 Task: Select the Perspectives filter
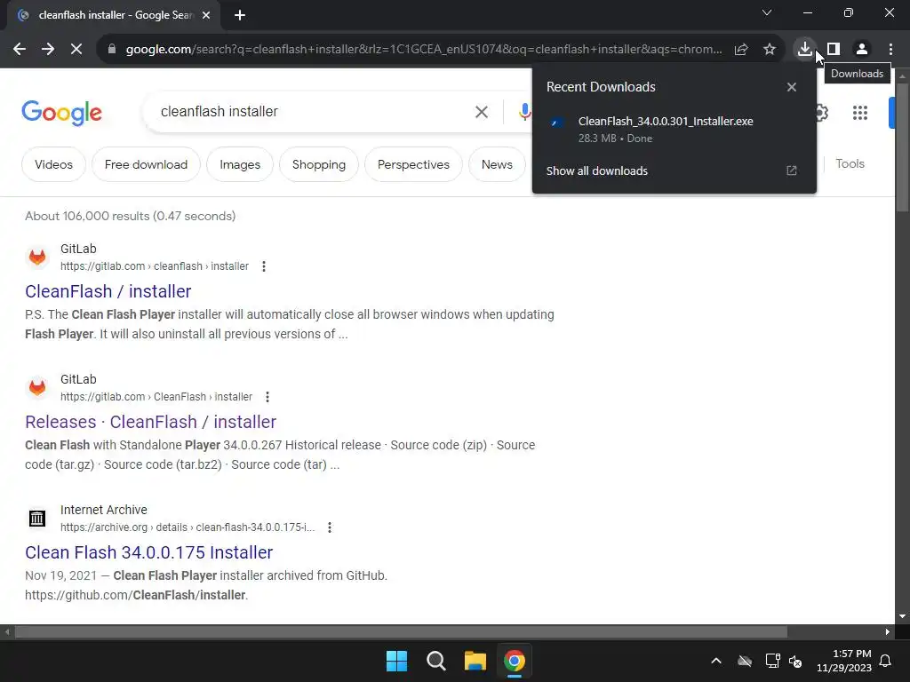point(413,164)
